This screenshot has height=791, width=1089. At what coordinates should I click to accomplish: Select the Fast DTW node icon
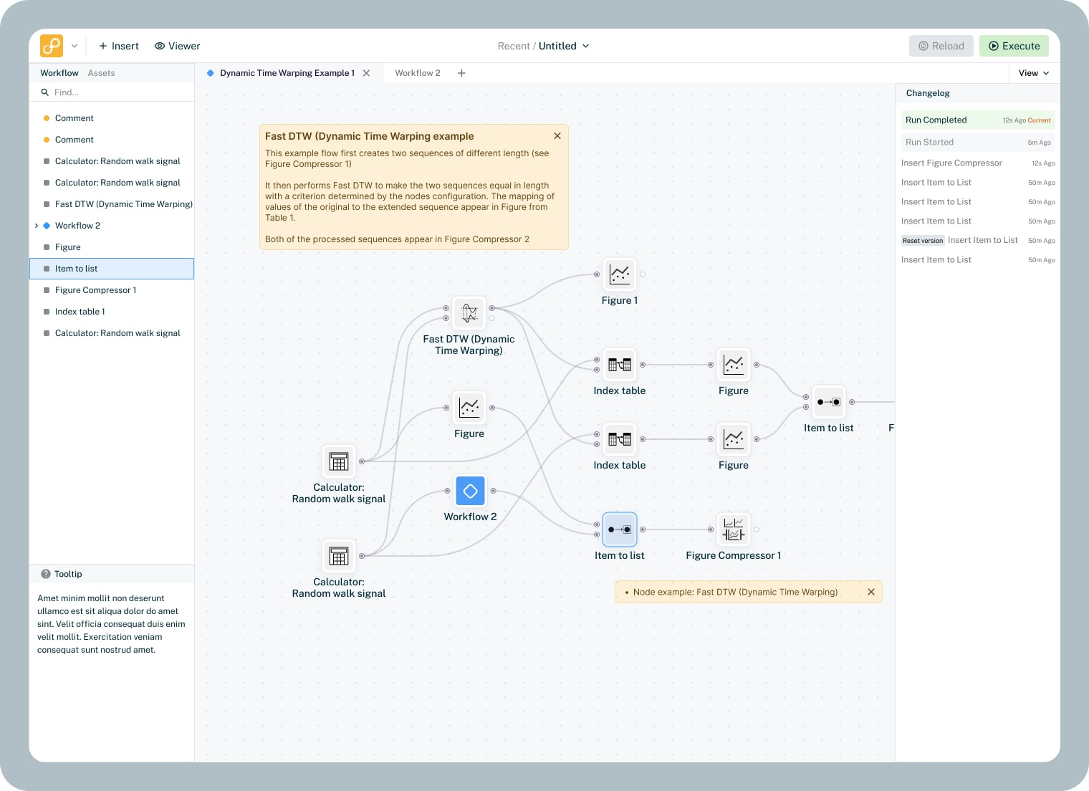469,313
